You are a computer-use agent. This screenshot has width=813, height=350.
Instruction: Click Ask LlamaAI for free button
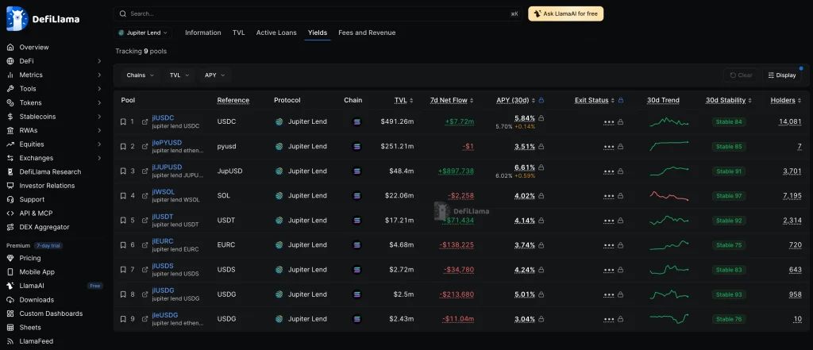tap(565, 14)
